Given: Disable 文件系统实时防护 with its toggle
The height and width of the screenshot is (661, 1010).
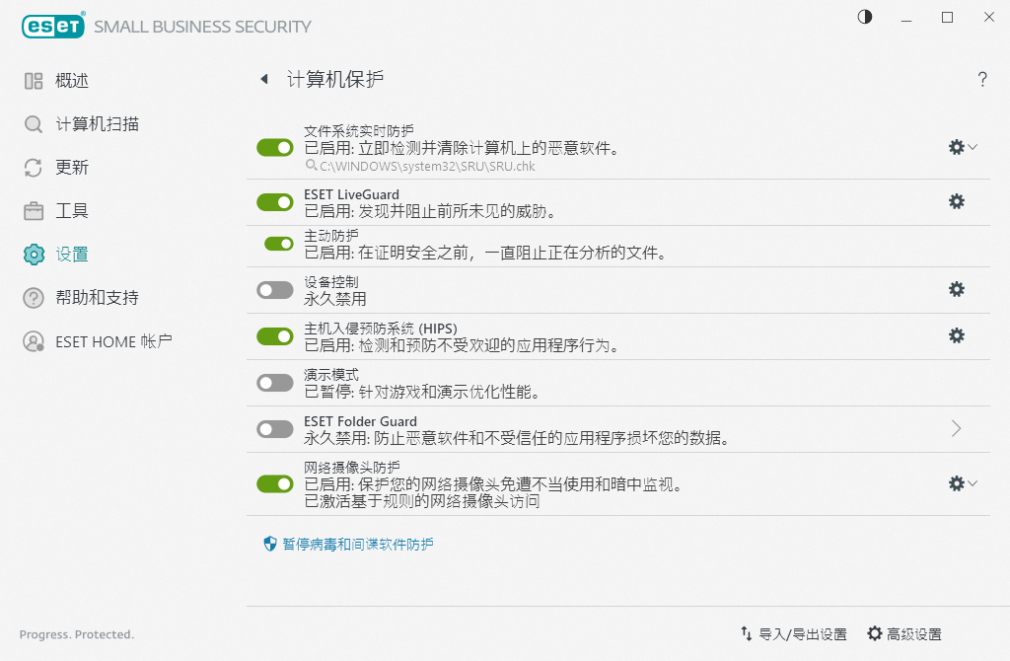Looking at the screenshot, I should coord(274,146).
